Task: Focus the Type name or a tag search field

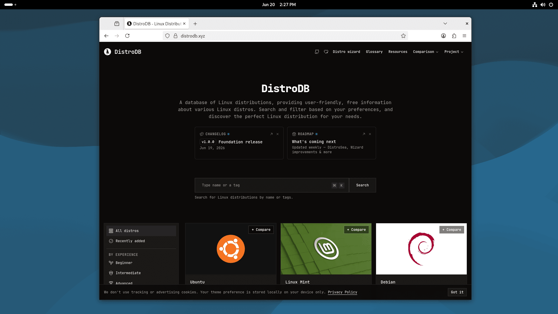Action: 272,185
